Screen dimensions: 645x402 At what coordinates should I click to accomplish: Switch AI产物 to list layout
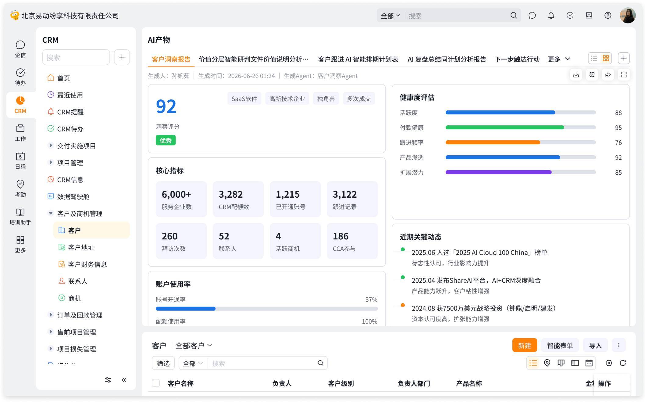tap(594, 58)
